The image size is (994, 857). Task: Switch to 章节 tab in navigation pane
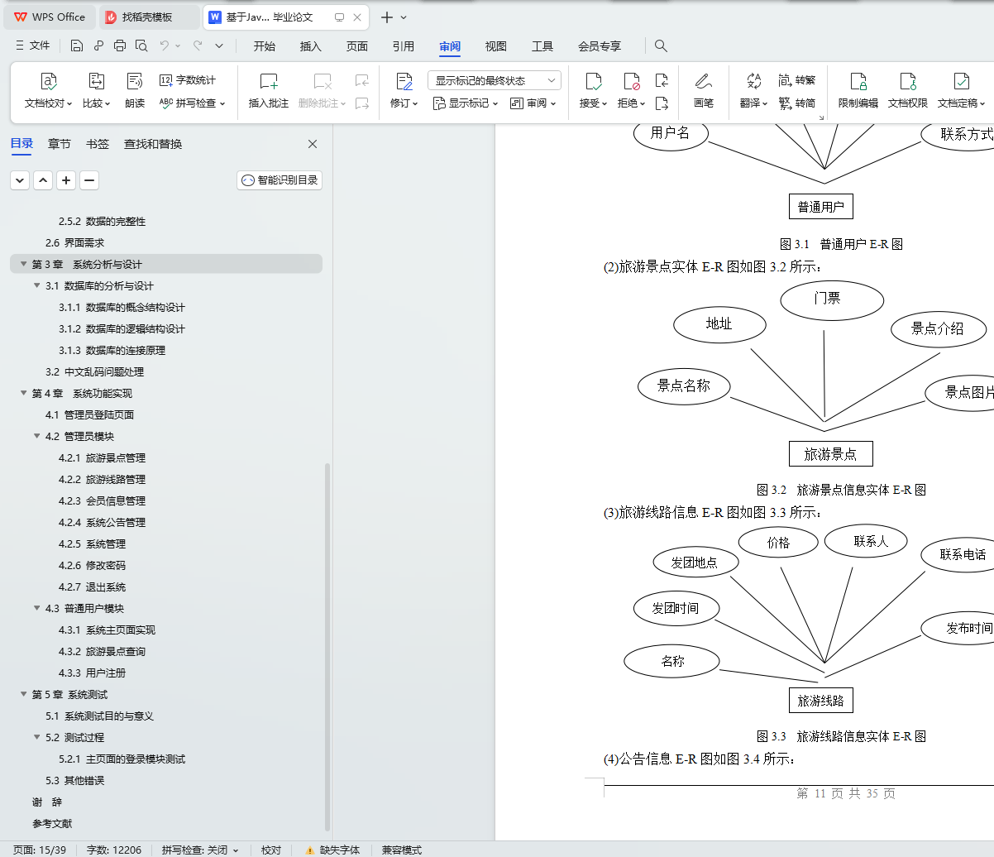tap(60, 144)
